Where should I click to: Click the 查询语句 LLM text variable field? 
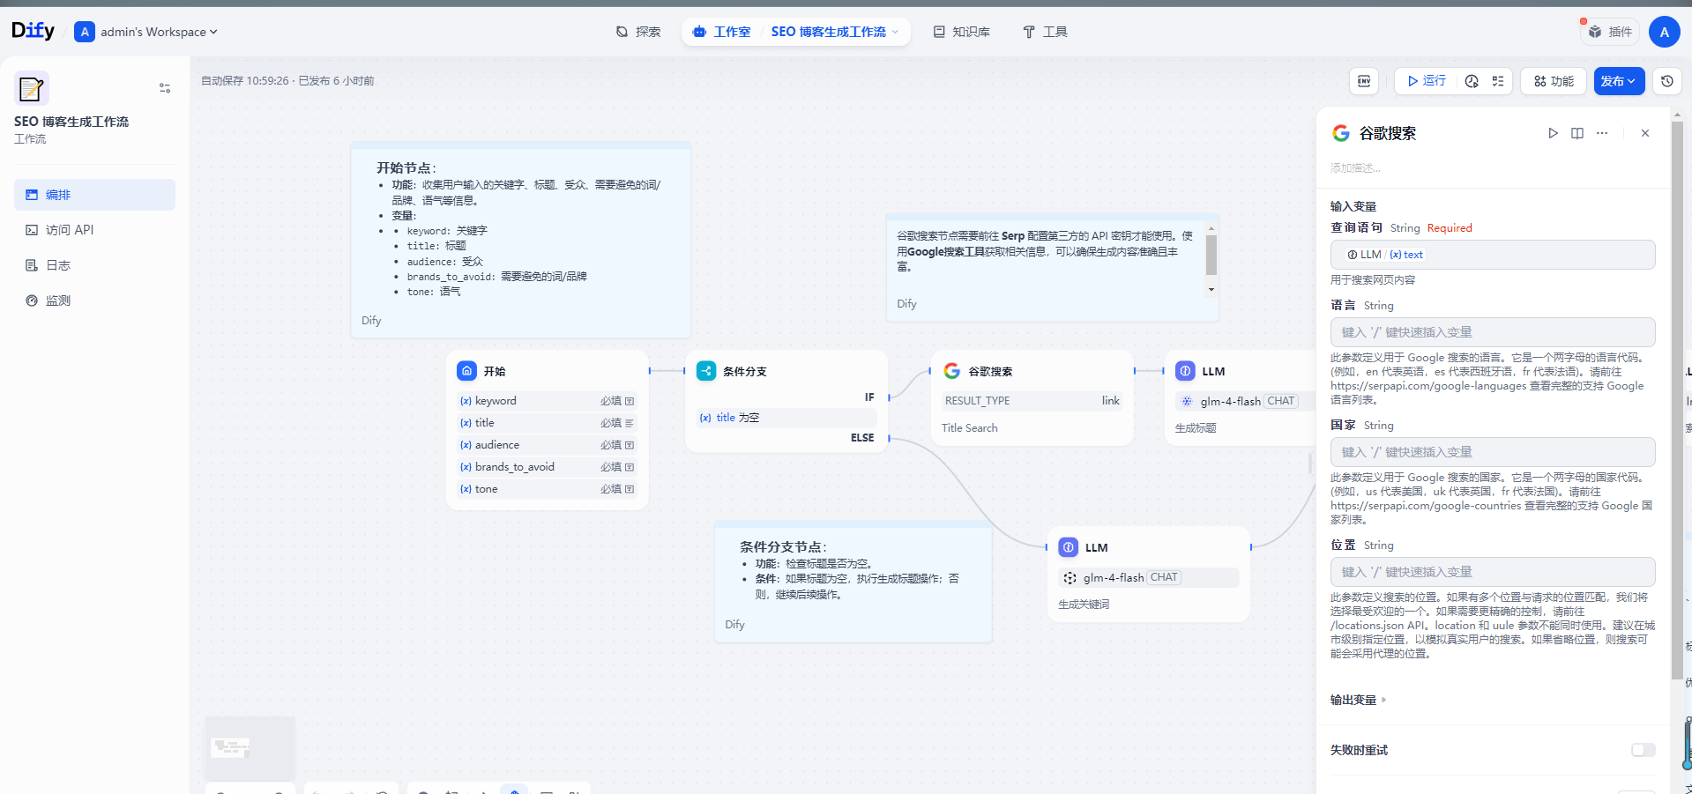[x=1493, y=255]
